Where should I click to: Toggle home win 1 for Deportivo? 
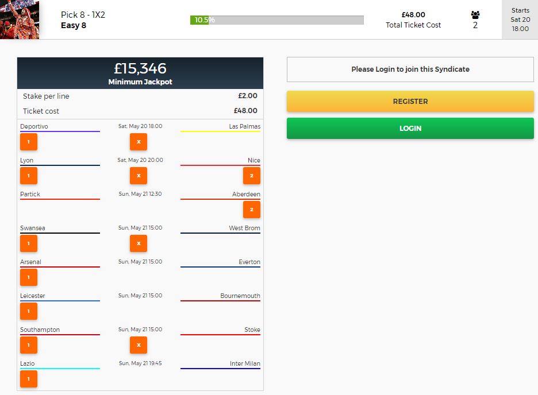click(29, 142)
